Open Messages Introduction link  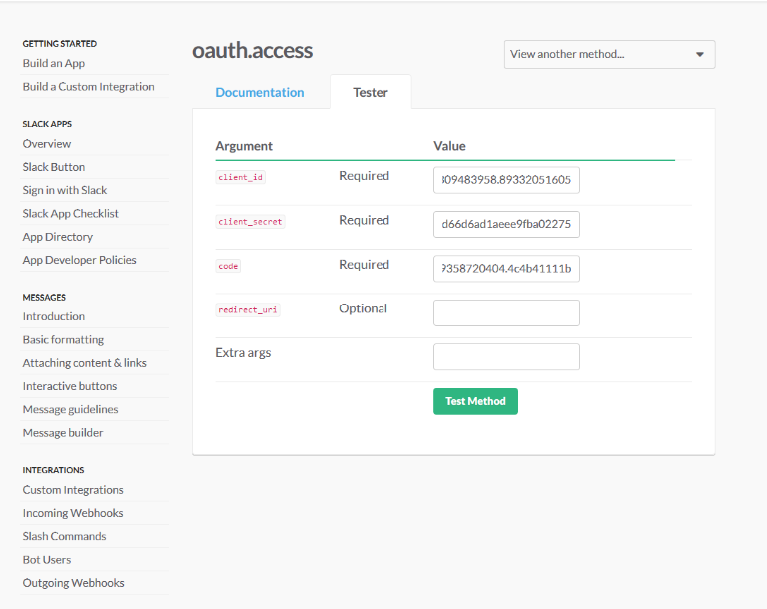54,316
